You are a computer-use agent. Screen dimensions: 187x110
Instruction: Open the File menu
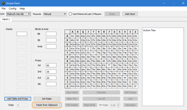pyautogui.click(x=3, y=9)
